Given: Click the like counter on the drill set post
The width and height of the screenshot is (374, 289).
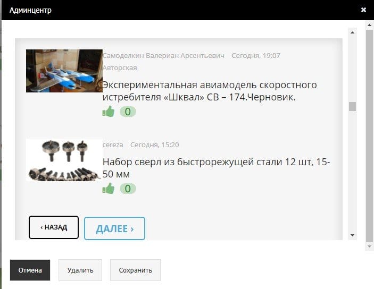Looking at the screenshot, I should pos(128,189).
